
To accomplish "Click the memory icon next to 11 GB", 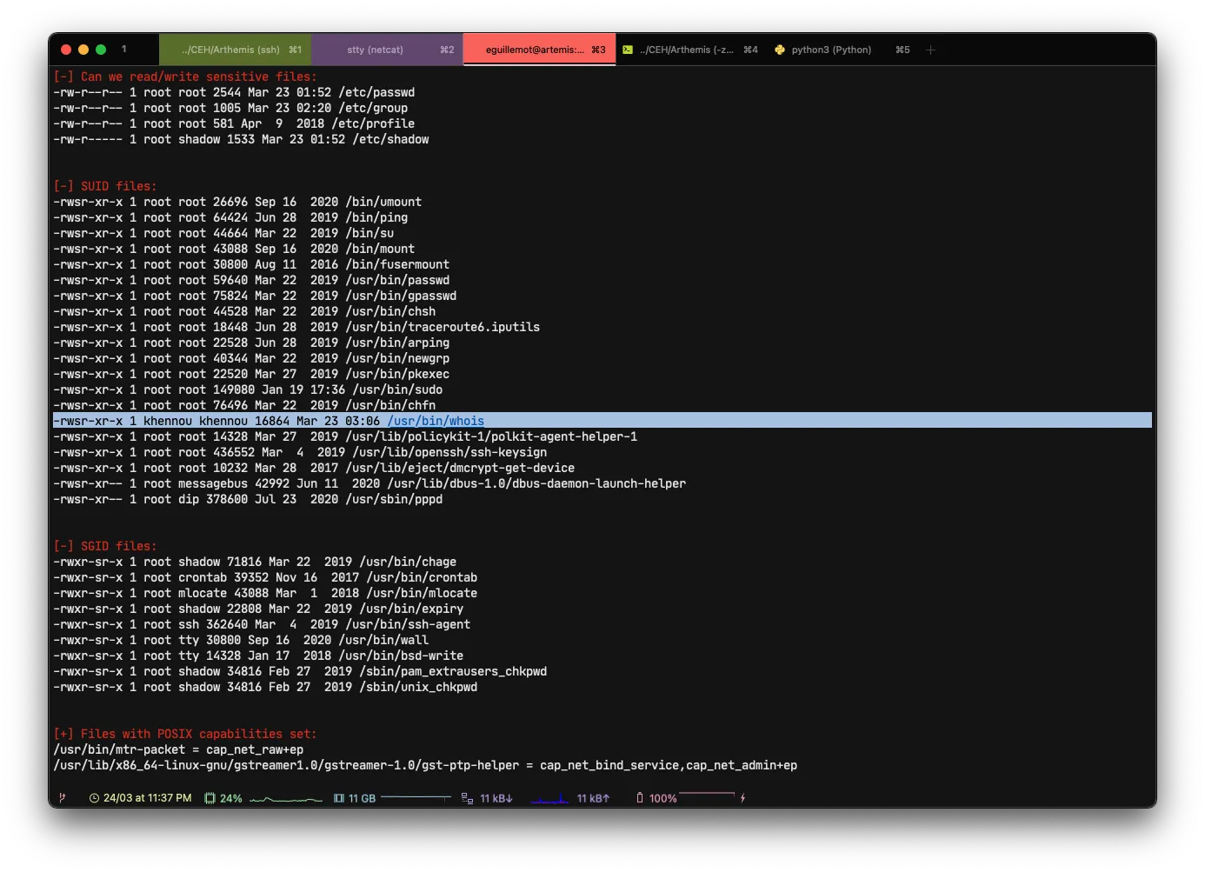I will pos(339,798).
